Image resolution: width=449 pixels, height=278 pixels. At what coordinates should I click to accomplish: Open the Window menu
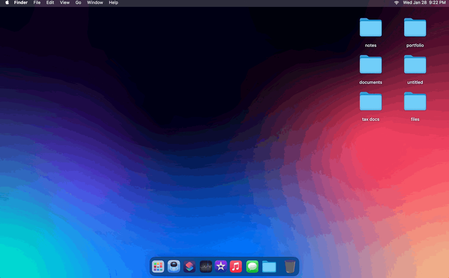(95, 3)
